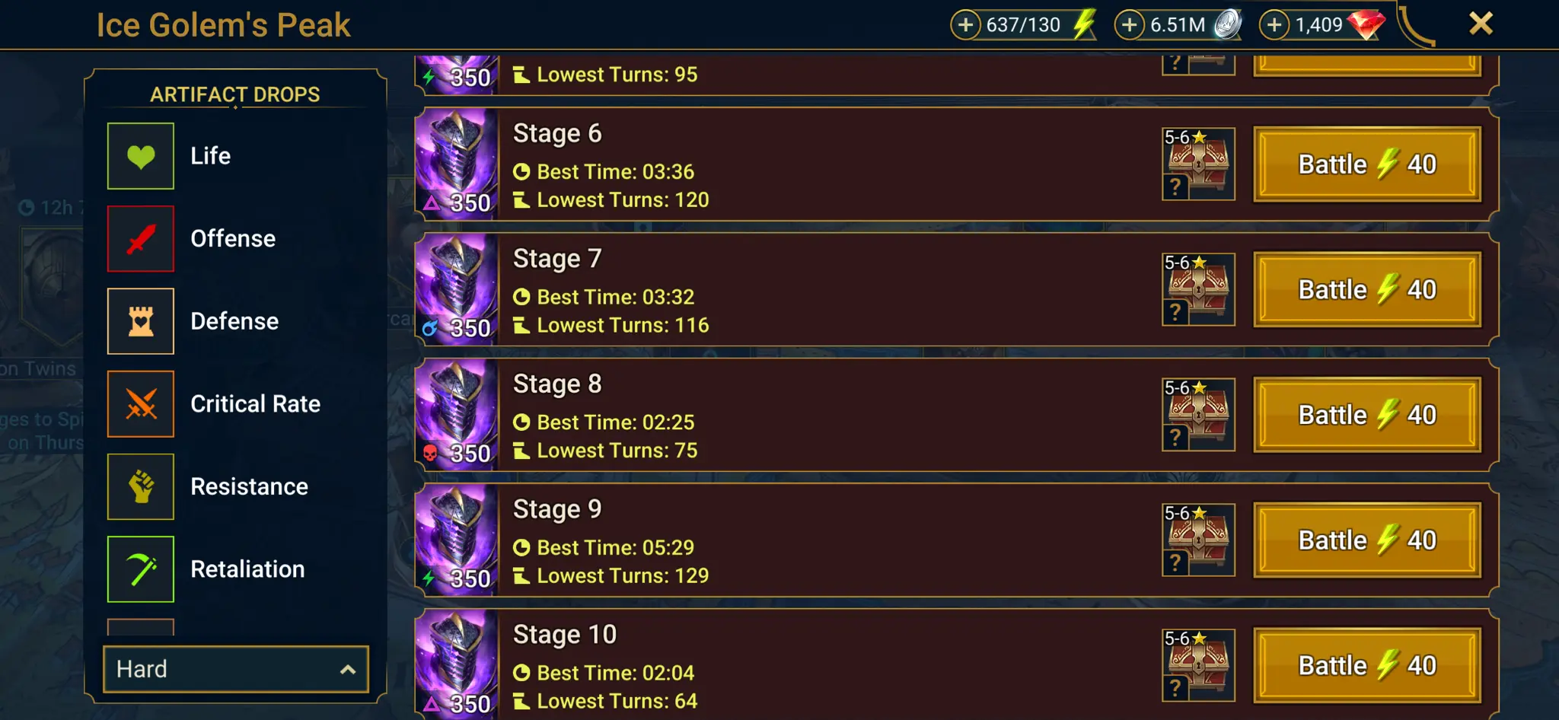The image size is (1559, 720).
Task: Select the Critical Rate artifact icon
Action: [x=141, y=404]
